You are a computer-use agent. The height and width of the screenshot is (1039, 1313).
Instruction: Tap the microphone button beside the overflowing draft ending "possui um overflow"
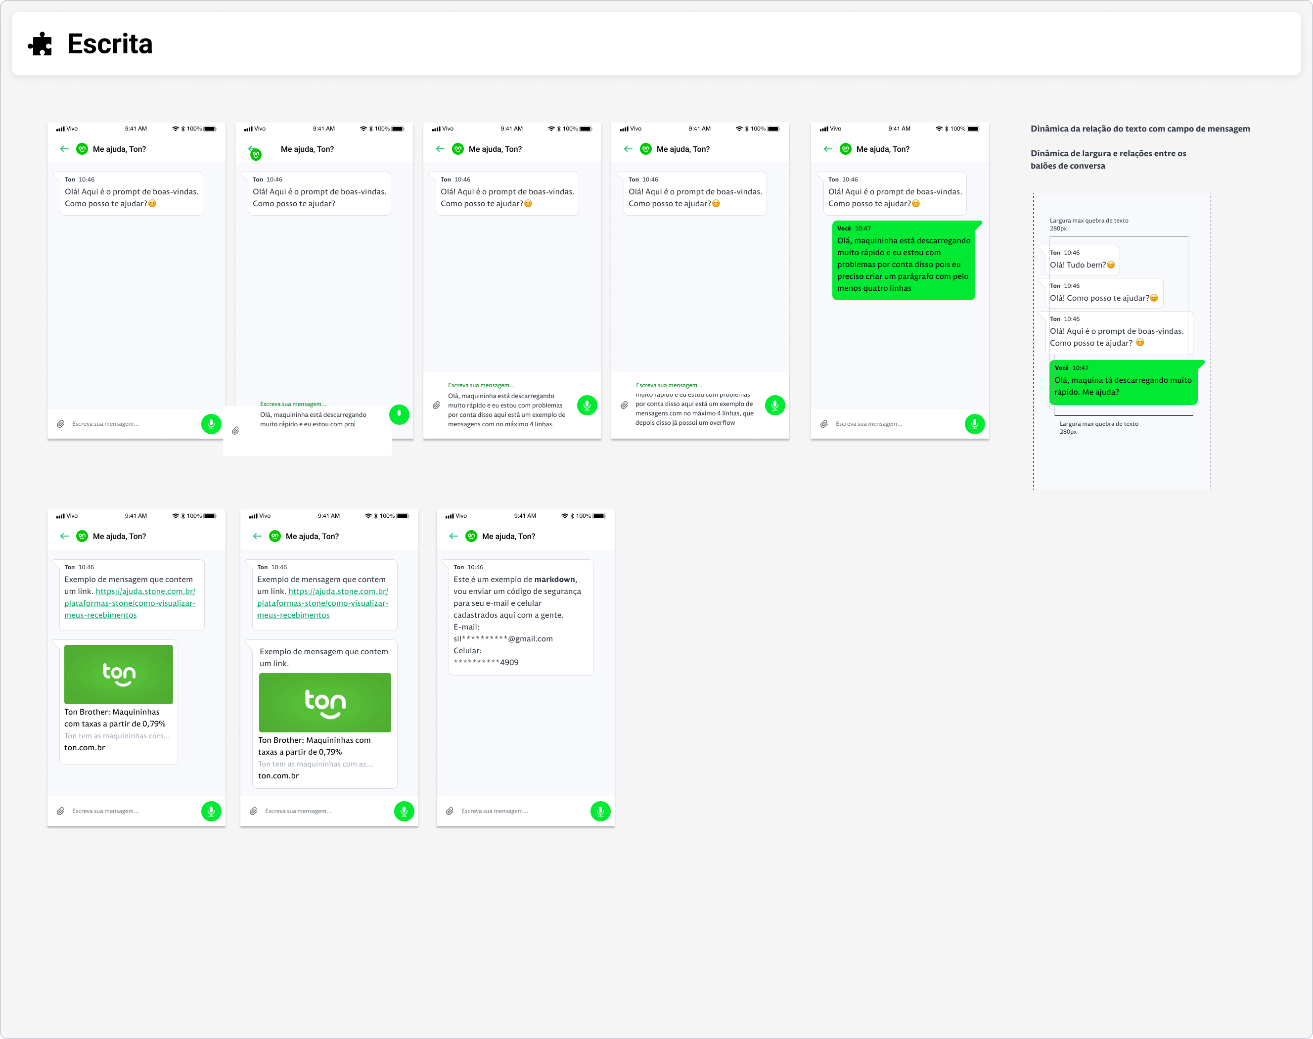tap(775, 405)
